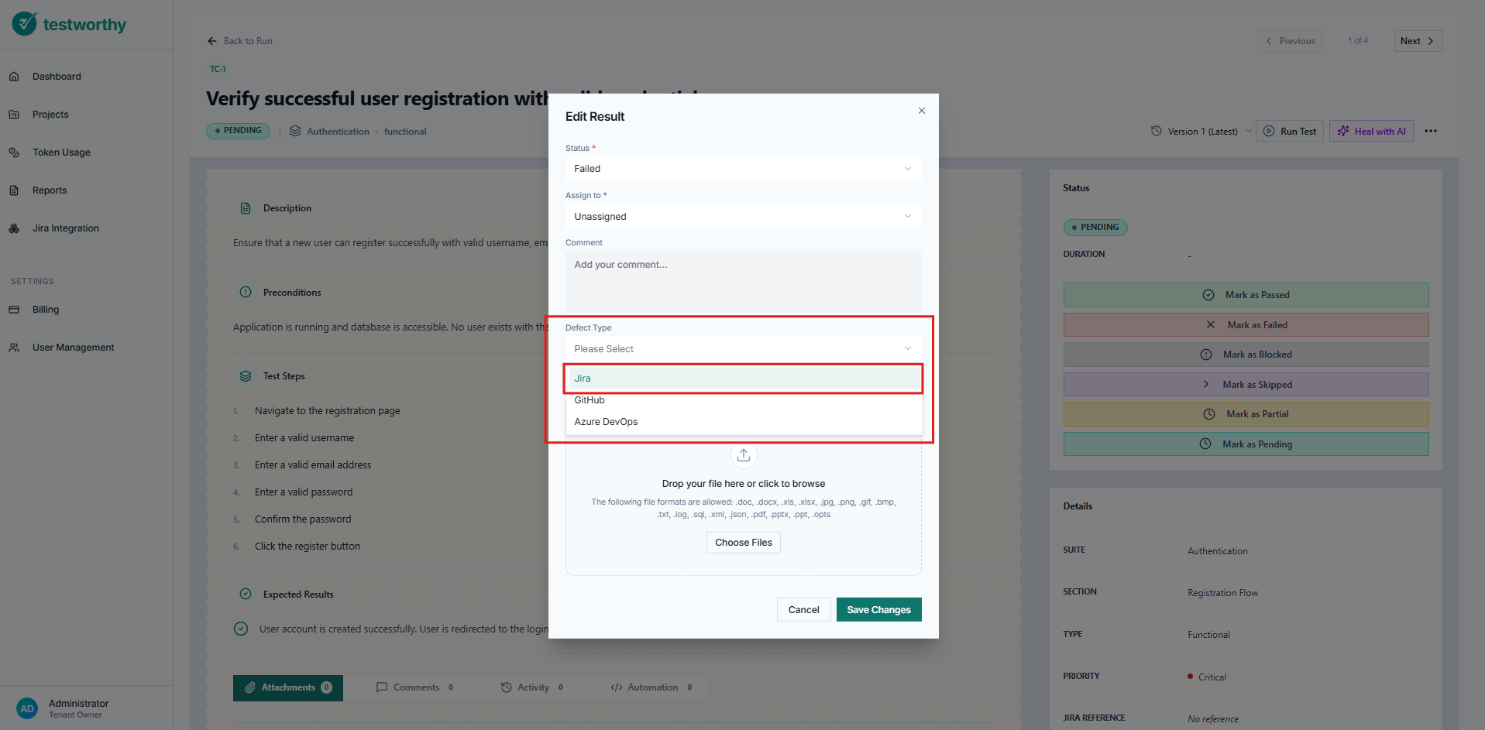Click the version history clock icon
This screenshot has height=730, width=1485.
pos(1156,131)
